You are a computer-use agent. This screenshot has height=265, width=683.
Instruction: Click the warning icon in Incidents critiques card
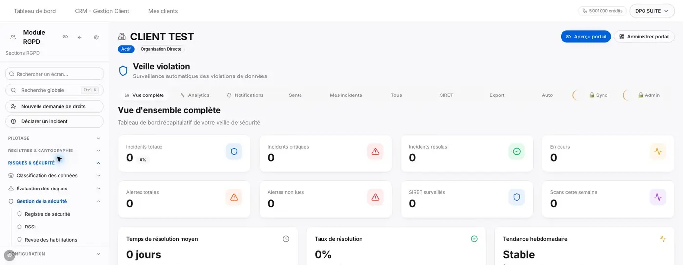click(375, 151)
